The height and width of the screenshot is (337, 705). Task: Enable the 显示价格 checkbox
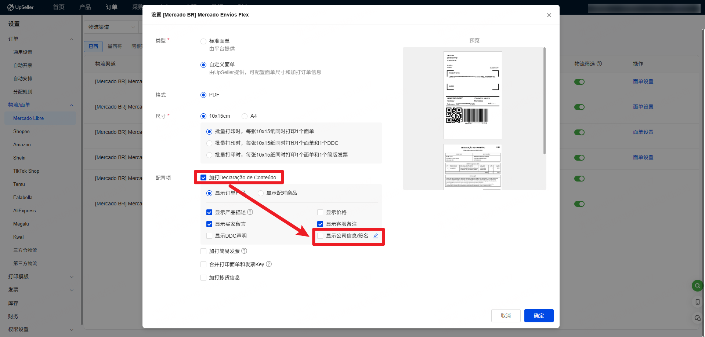tap(320, 212)
